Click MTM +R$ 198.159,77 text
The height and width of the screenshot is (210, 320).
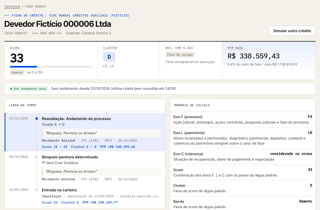pyautogui.click(x=100, y=202)
